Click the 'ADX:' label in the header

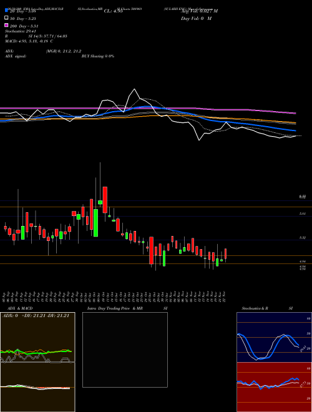pyautogui.click(x=9, y=51)
